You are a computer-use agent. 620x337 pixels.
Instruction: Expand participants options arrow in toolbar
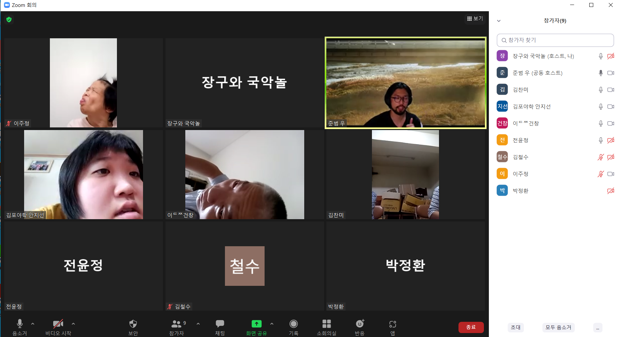click(198, 324)
